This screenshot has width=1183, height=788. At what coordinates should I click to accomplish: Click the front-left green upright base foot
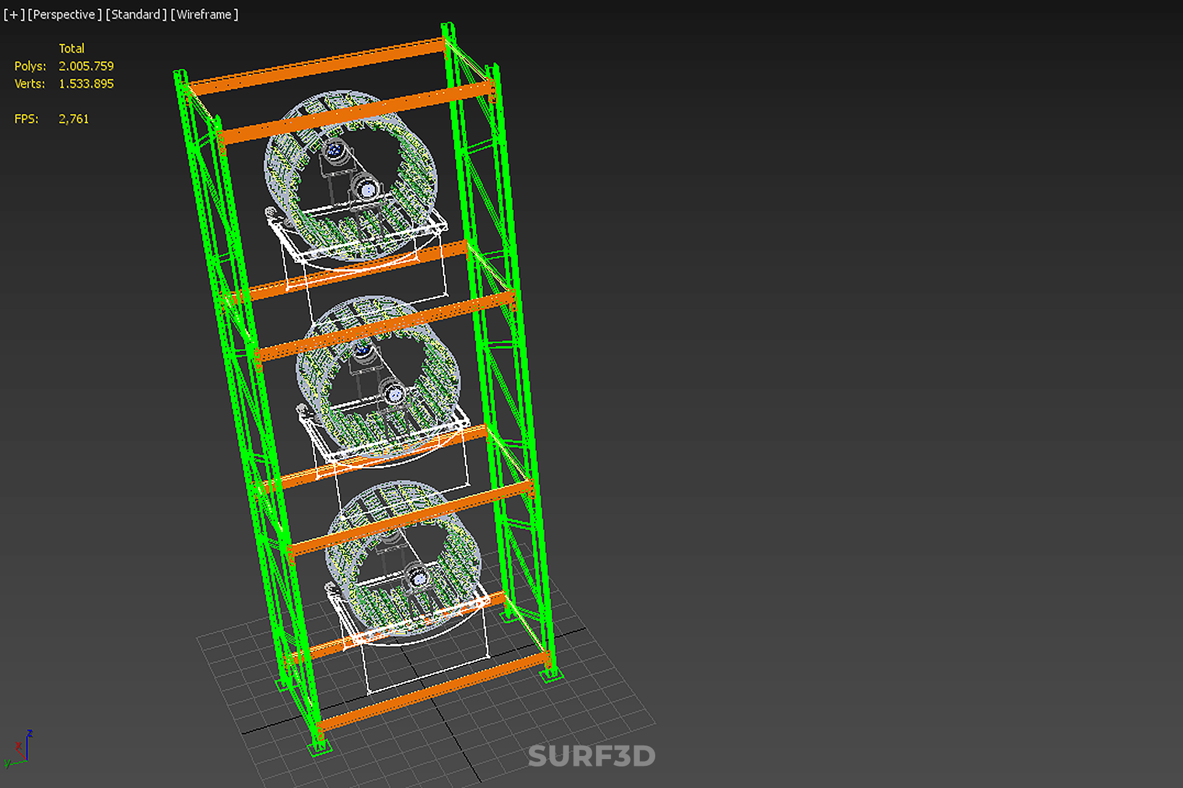(320, 747)
